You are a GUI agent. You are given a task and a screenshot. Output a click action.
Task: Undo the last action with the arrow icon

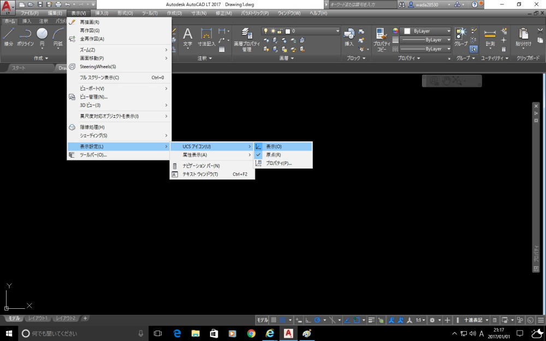[x=68, y=4]
